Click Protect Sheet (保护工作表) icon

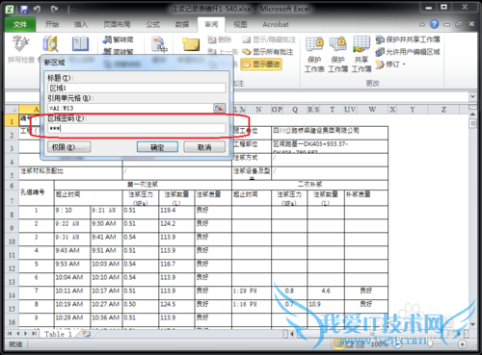314,55
